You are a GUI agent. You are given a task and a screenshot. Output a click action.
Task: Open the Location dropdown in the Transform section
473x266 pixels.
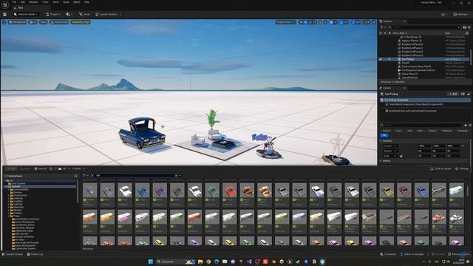(390, 146)
